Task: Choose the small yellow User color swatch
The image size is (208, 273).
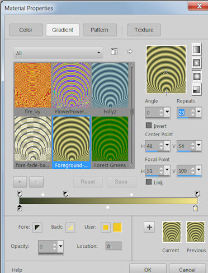Action: (x=106, y=227)
